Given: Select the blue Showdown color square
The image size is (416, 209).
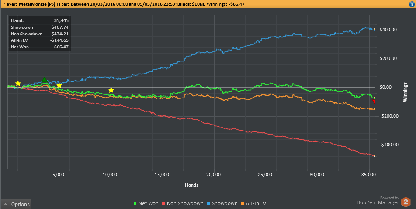Looking at the screenshot, I should (x=208, y=203).
